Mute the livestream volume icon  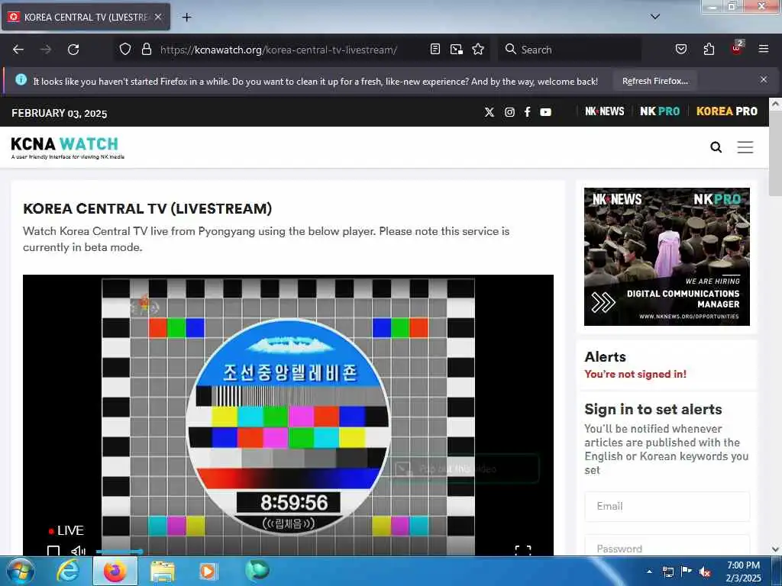tap(78, 551)
